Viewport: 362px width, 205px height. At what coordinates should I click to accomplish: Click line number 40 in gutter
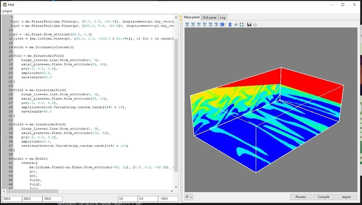[x=11, y=159]
